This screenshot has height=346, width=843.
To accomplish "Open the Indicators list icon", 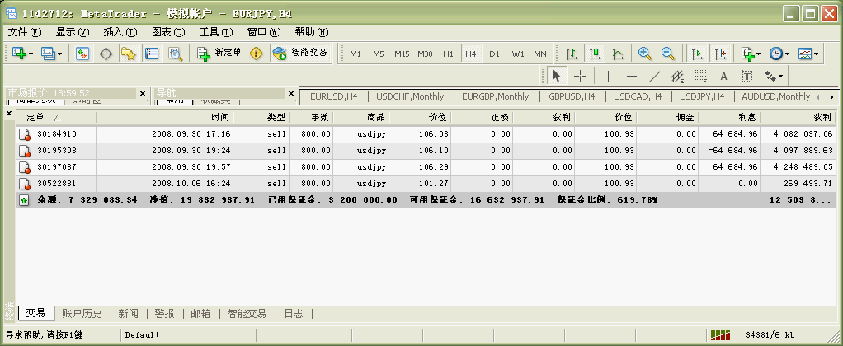I will pos(747,54).
